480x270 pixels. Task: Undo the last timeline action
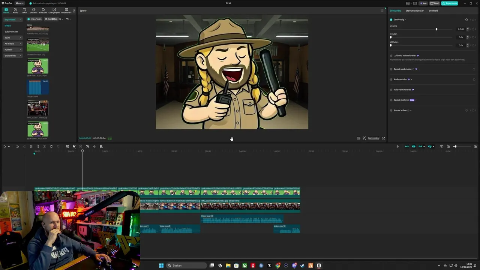17,146
